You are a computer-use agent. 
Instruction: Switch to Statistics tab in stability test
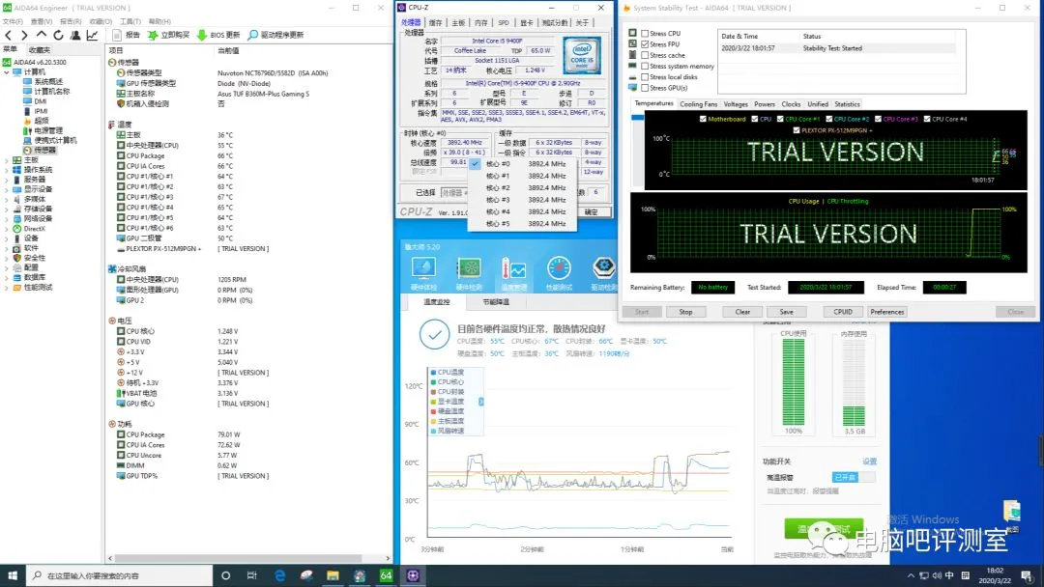coord(847,104)
